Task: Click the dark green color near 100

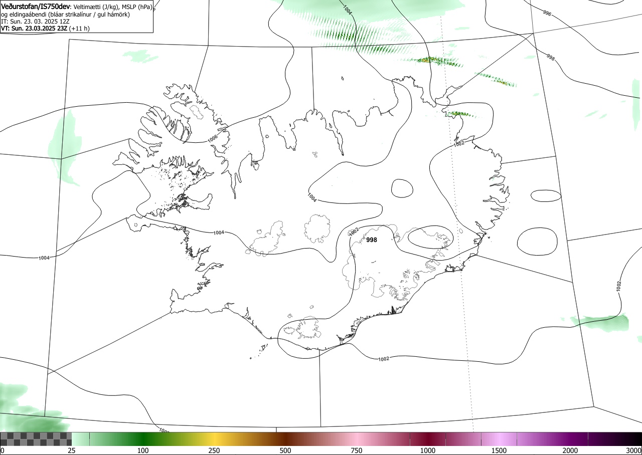Action: (143, 439)
